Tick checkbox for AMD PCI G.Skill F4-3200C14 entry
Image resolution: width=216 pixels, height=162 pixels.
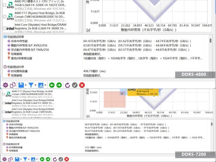[5, 5]
